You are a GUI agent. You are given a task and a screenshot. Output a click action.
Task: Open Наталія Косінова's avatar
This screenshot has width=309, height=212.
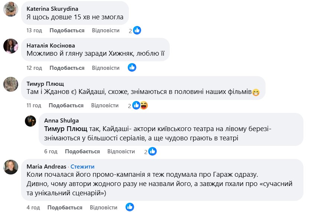tap(11, 46)
